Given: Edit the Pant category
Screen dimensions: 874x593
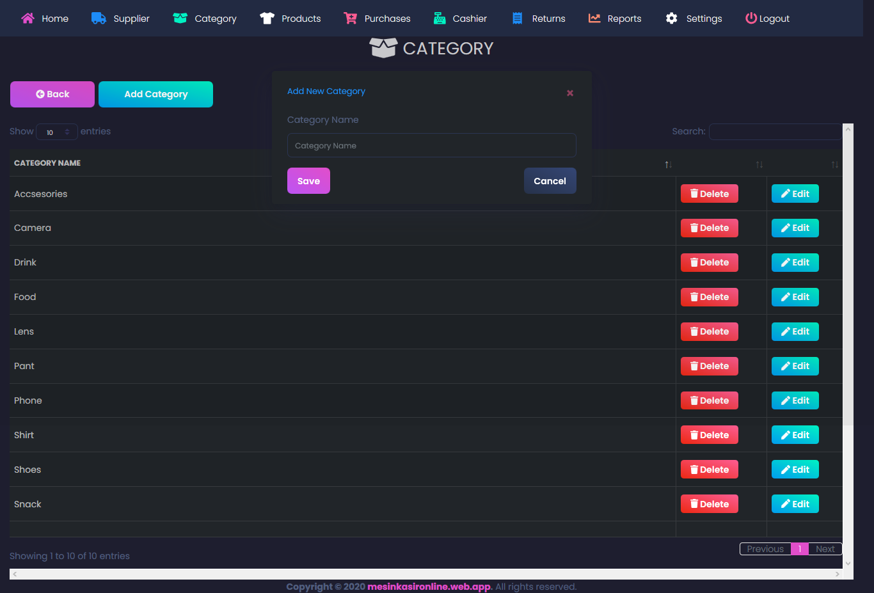Looking at the screenshot, I should [x=795, y=366].
